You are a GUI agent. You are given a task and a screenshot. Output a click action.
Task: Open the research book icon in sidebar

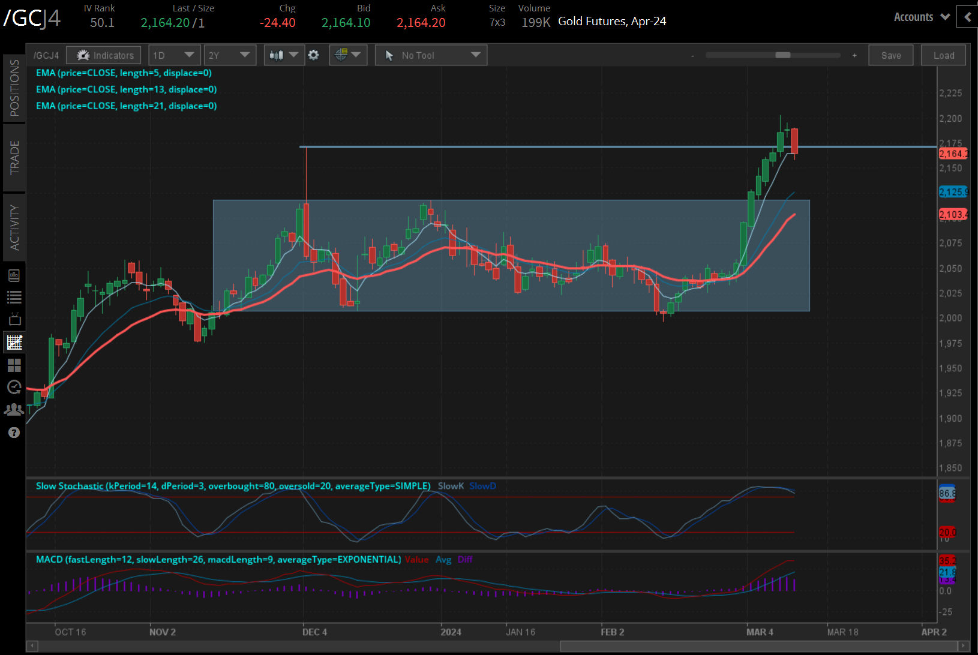(14, 275)
